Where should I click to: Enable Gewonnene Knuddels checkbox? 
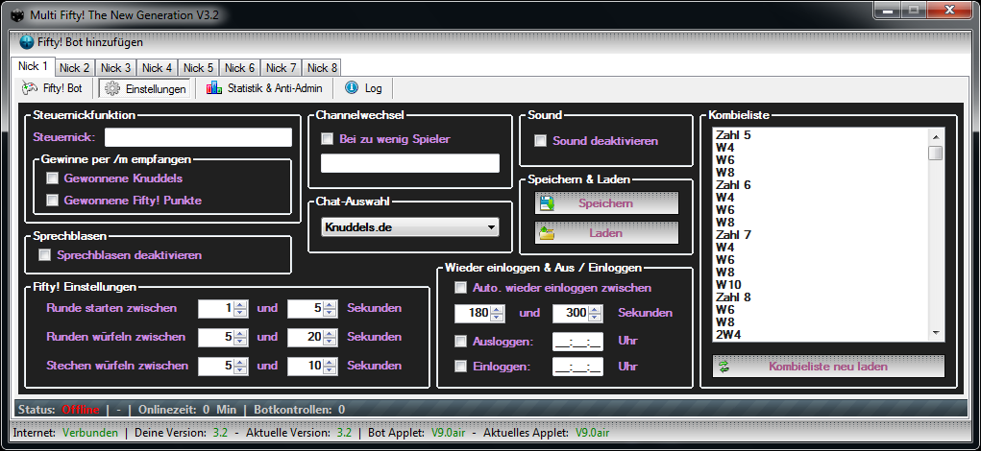tap(53, 178)
